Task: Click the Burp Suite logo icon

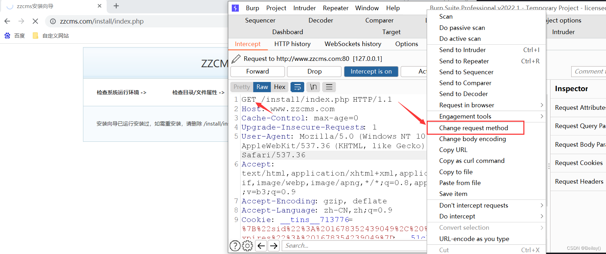Action: (236, 8)
